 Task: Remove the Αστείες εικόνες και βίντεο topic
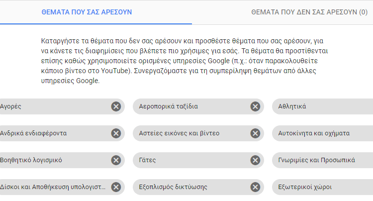pyautogui.click(x=255, y=133)
